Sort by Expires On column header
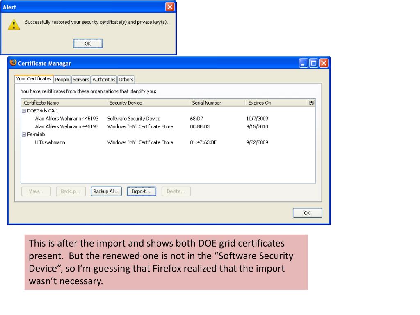 tap(276, 103)
